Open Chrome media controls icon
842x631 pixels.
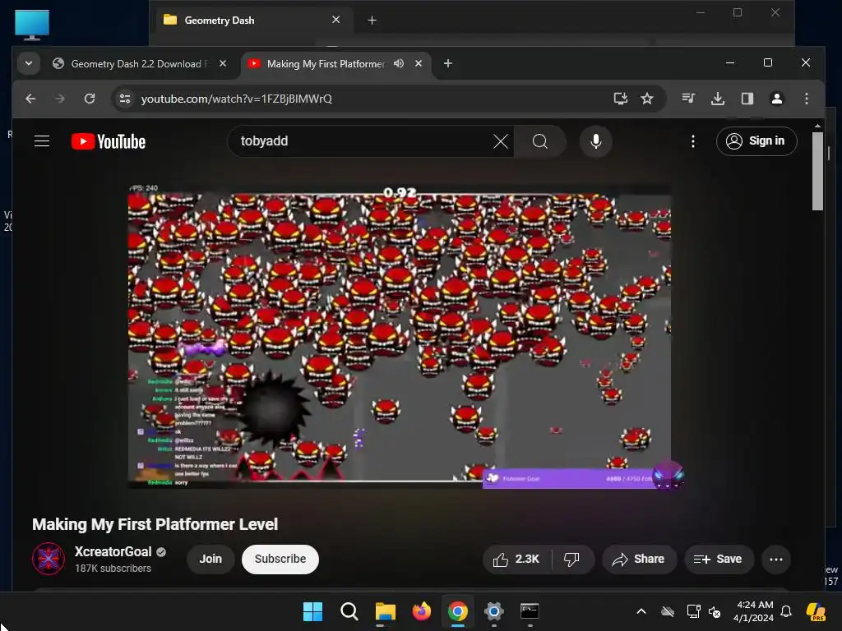point(688,99)
